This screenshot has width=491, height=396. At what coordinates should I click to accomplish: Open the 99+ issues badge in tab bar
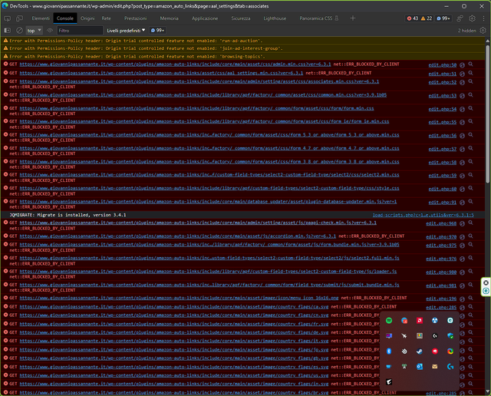(x=443, y=18)
